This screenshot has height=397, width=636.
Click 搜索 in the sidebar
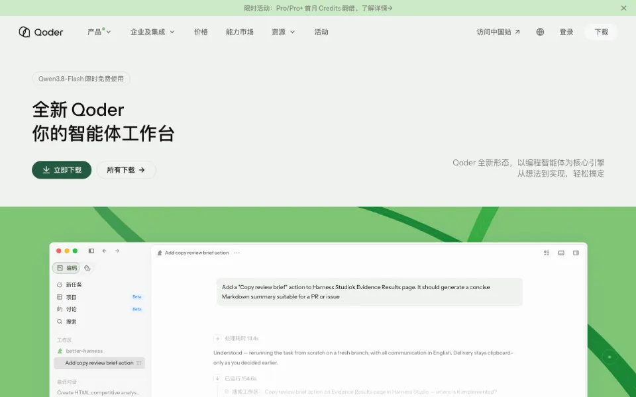[67, 322]
